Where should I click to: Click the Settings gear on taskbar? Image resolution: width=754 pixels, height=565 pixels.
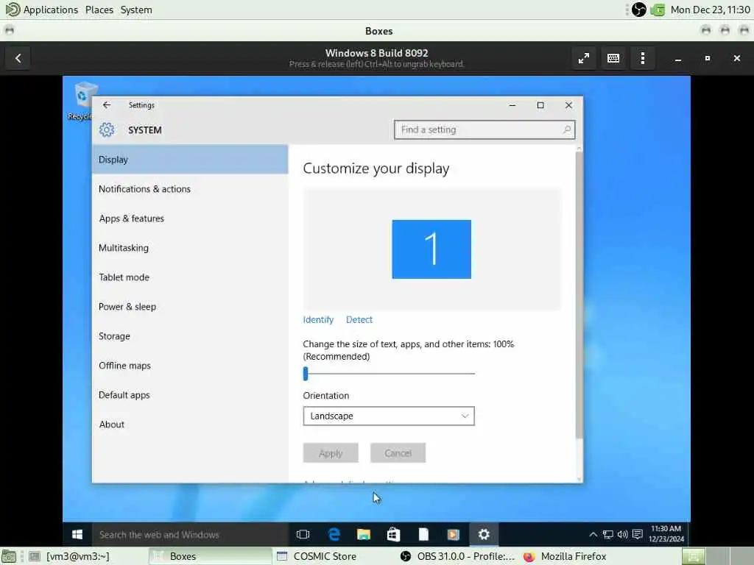point(484,534)
